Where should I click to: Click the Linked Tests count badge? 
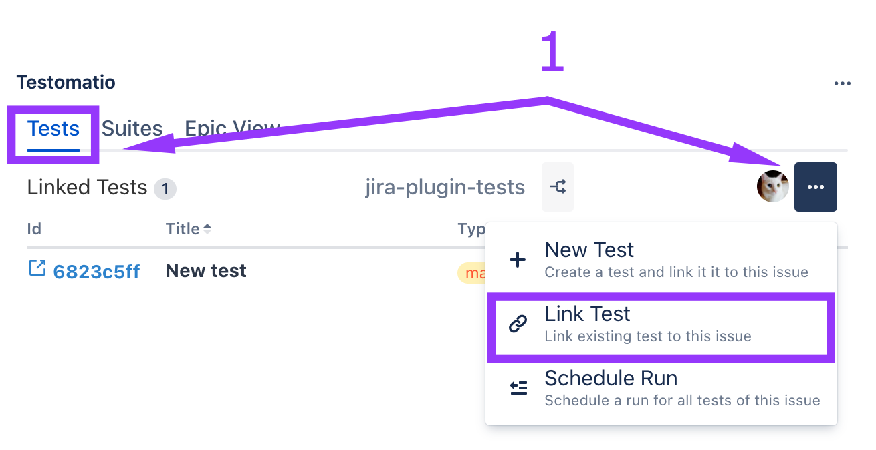click(165, 189)
